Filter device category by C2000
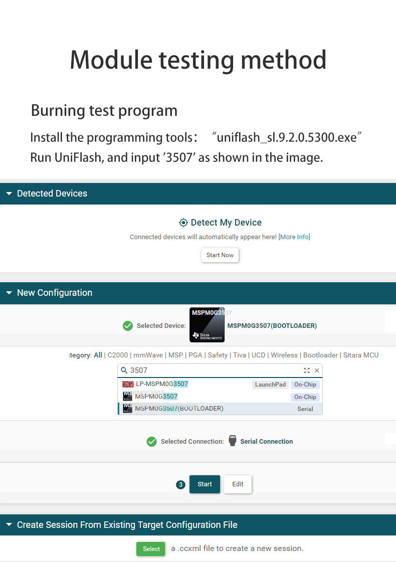 click(x=118, y=355)
